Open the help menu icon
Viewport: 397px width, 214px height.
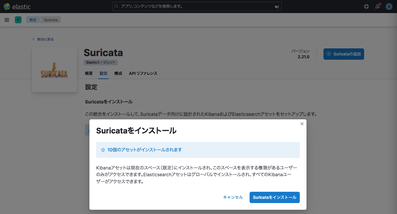366,7
